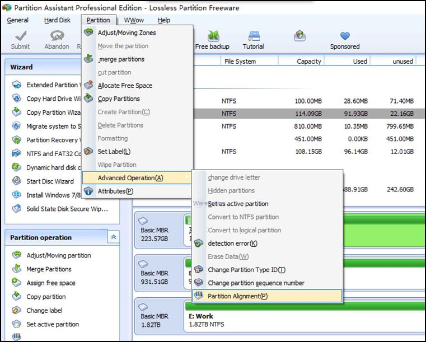Click Set as active partition option

click(238, 204)
